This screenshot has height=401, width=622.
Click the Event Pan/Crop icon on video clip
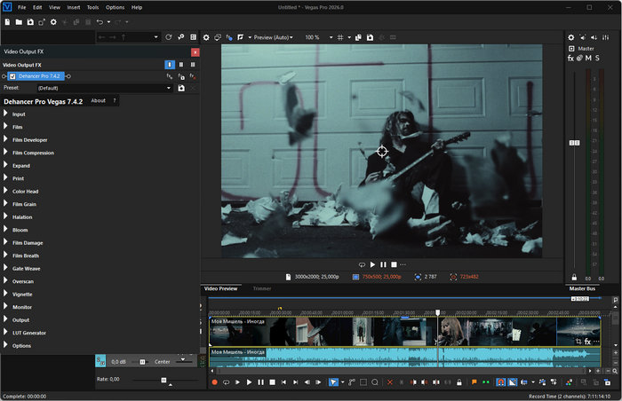[578, 342]
